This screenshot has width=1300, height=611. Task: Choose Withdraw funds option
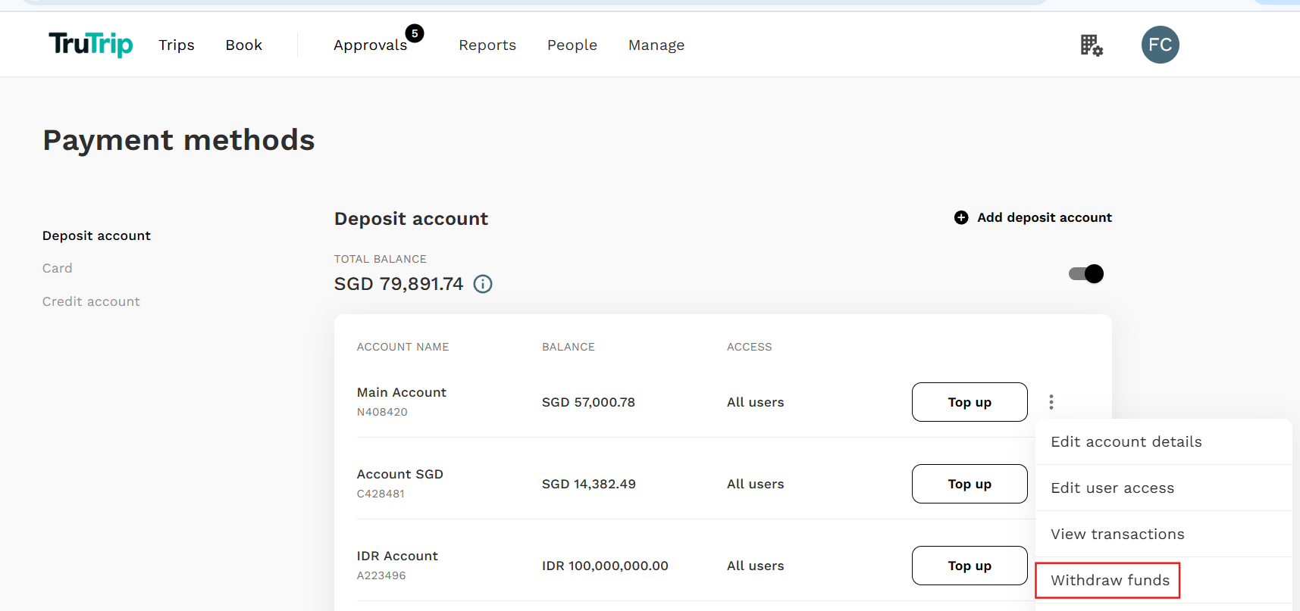(1164, 580)
